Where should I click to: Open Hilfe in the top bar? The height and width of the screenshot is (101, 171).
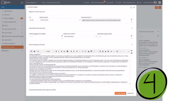139,2
